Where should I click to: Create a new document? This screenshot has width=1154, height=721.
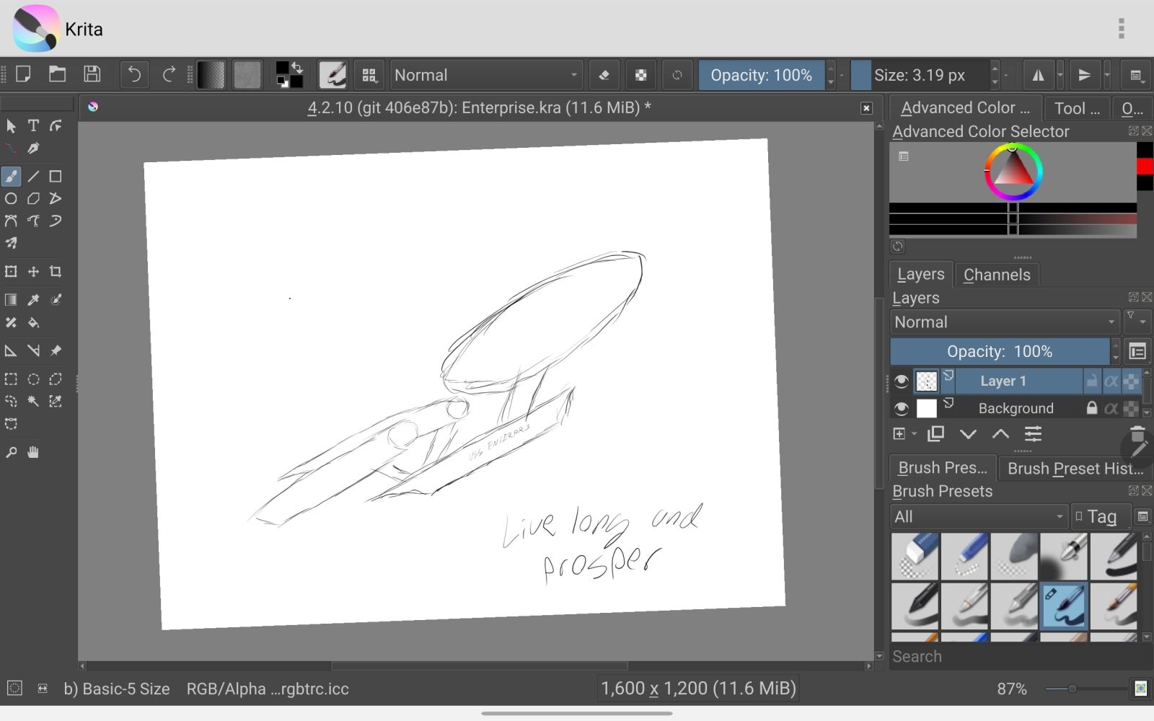(x=23, y=74)
